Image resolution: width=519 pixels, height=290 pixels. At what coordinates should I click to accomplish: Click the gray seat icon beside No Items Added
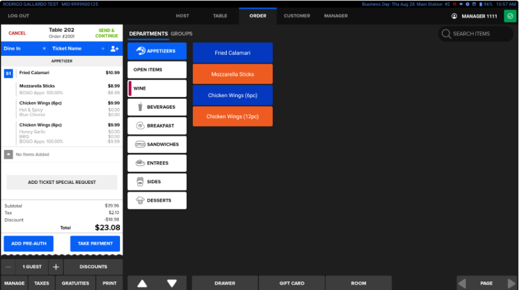[8, 154]
